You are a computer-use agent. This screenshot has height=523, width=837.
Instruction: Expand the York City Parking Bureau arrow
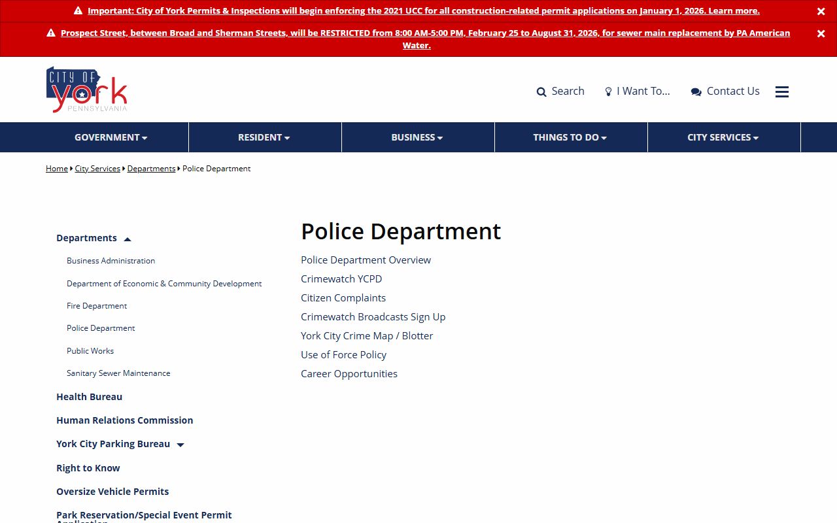click(180, 445)
